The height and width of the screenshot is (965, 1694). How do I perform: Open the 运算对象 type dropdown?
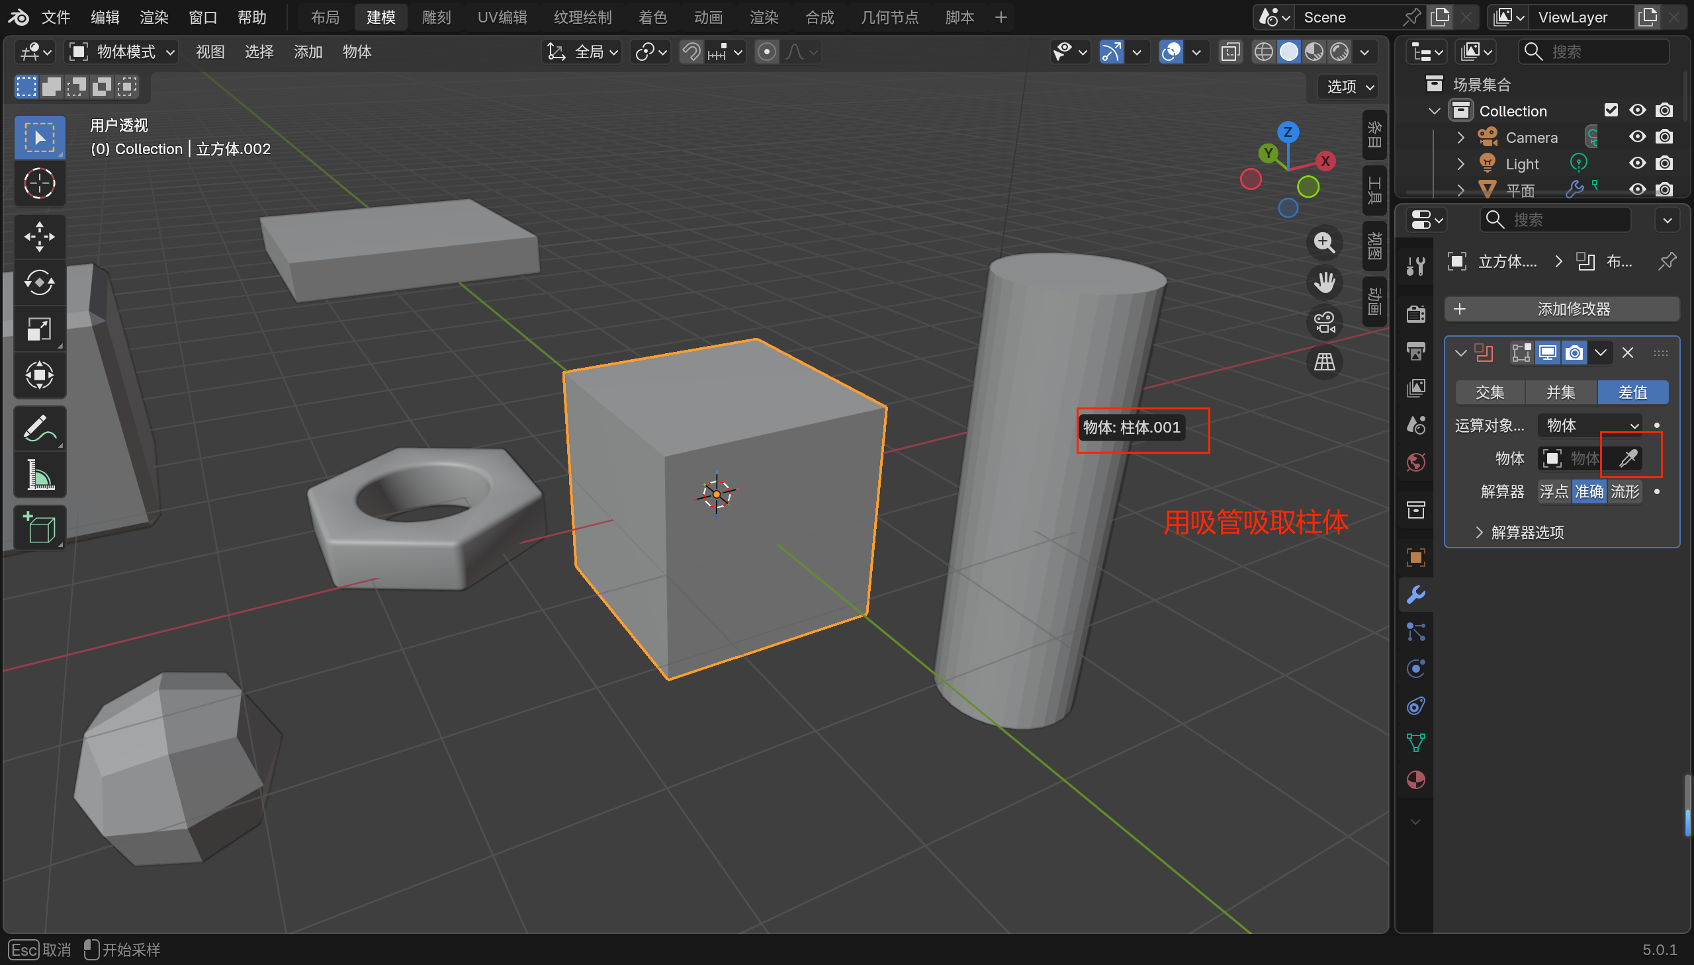(1591, 425)
